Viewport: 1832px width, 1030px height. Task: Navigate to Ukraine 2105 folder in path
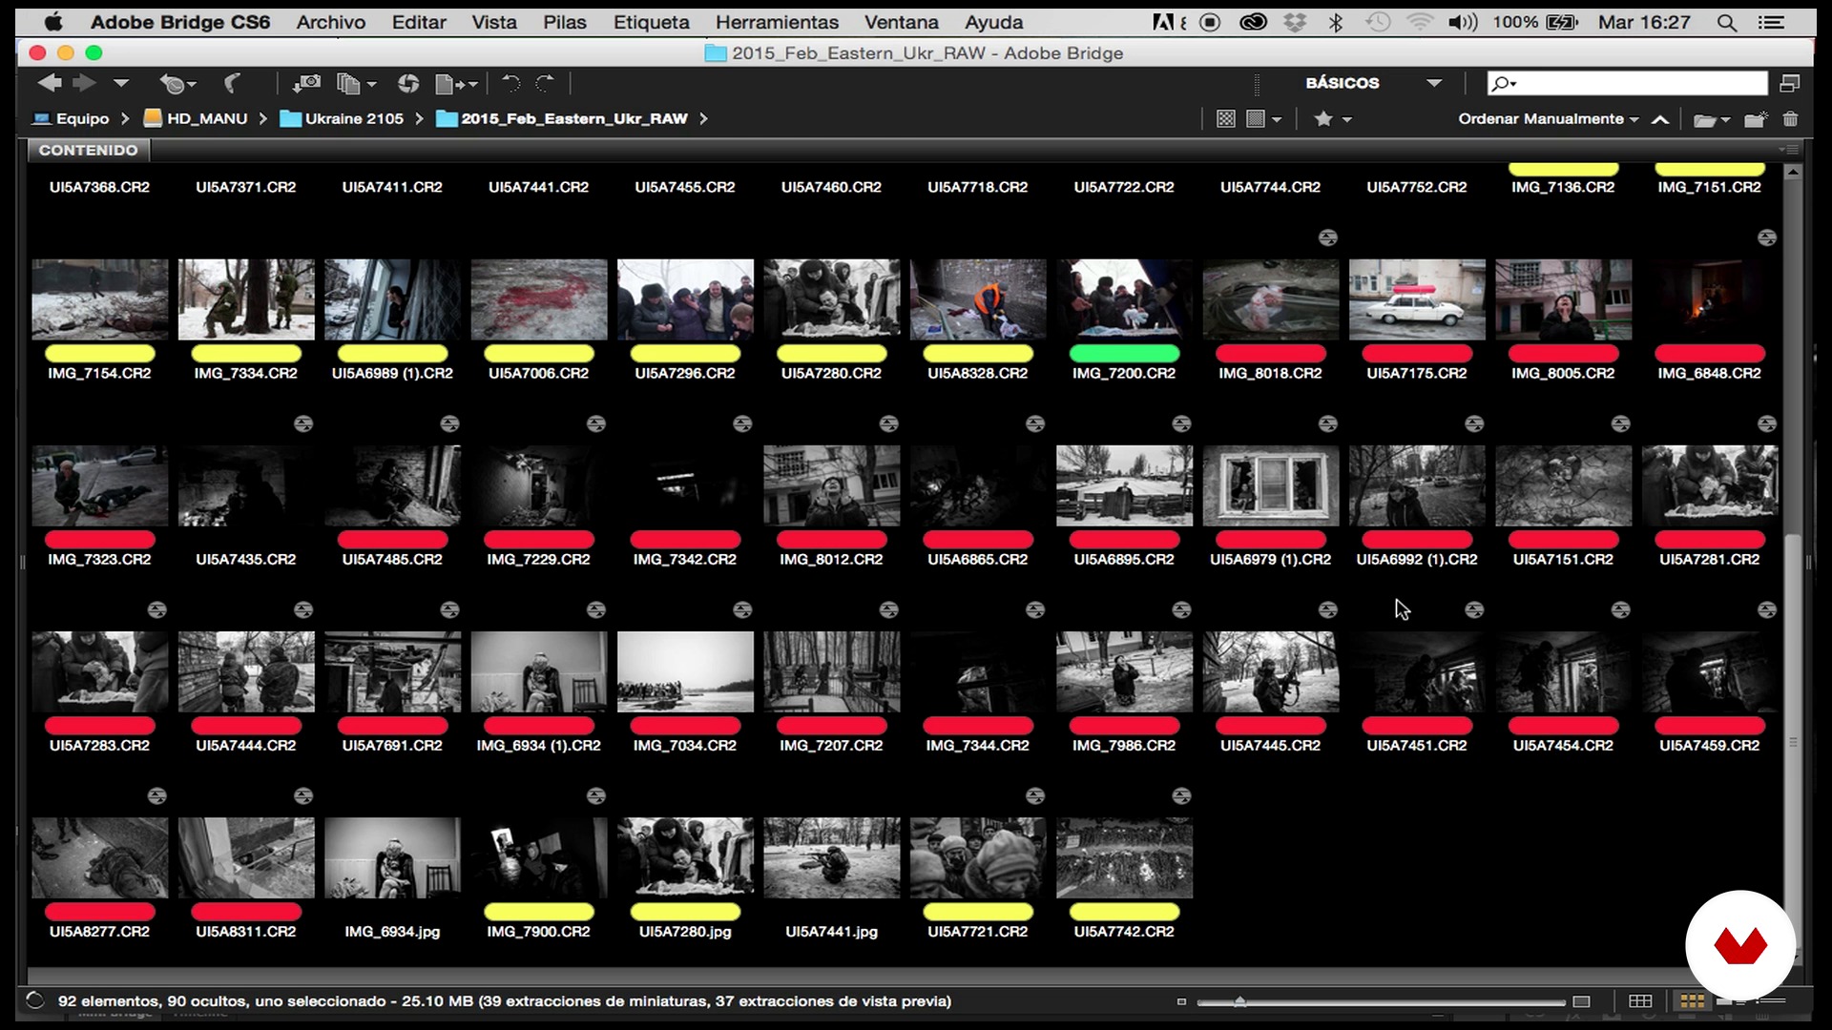point(342,119)
